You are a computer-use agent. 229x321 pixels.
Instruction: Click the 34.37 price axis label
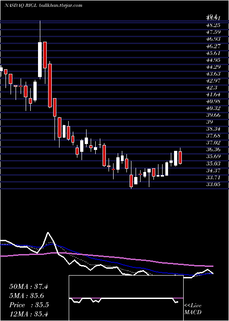point(214,170)
